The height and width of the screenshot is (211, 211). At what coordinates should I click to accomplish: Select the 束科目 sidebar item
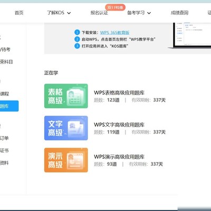6,62
